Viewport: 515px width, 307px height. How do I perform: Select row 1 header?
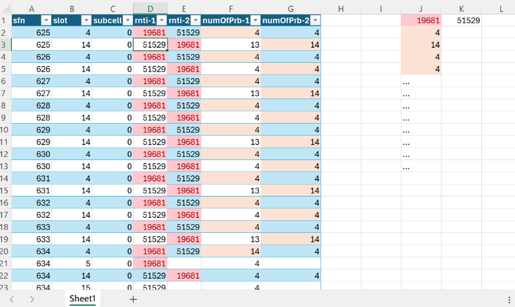6,20
